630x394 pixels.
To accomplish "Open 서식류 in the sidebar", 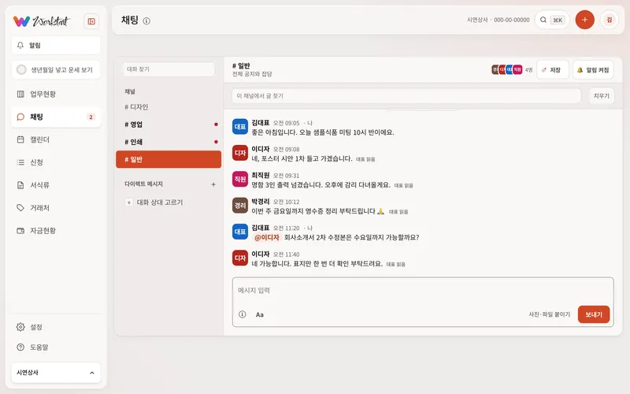I will click(56, 185).
